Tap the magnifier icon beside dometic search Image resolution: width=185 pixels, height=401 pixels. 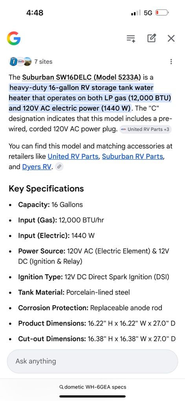pyautogui.click(x=61, y=387)
